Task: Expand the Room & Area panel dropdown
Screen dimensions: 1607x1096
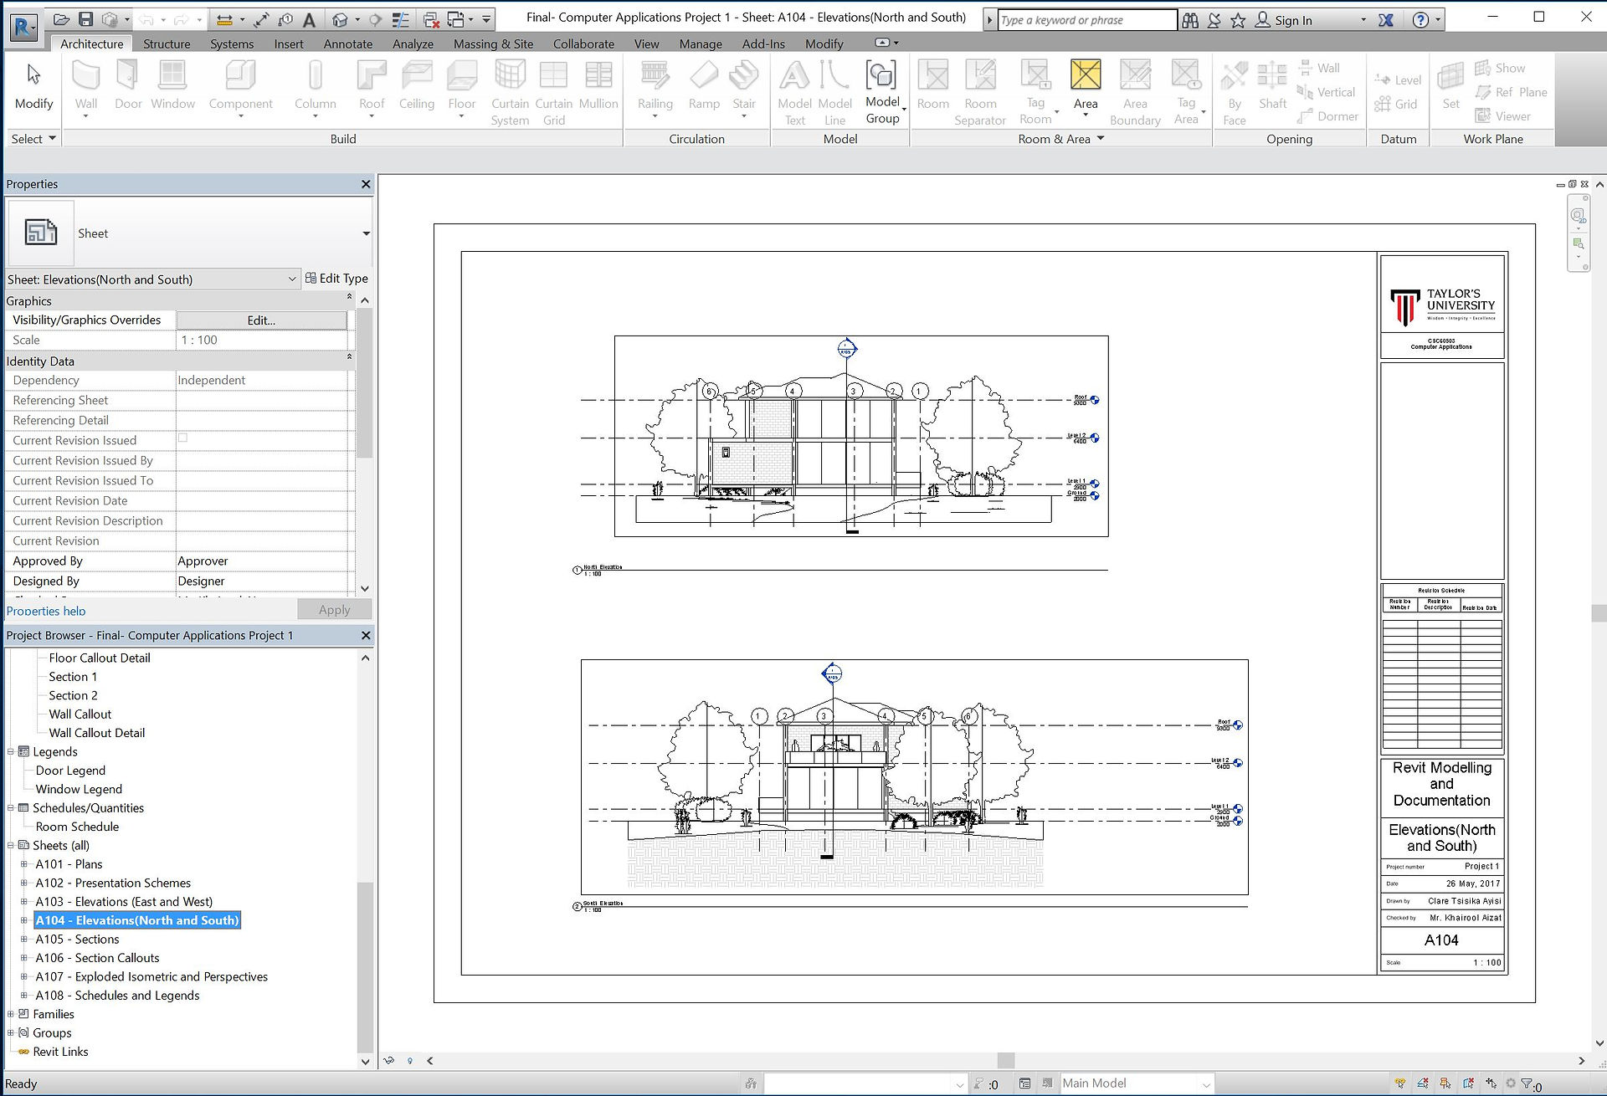Action: 1060,139
